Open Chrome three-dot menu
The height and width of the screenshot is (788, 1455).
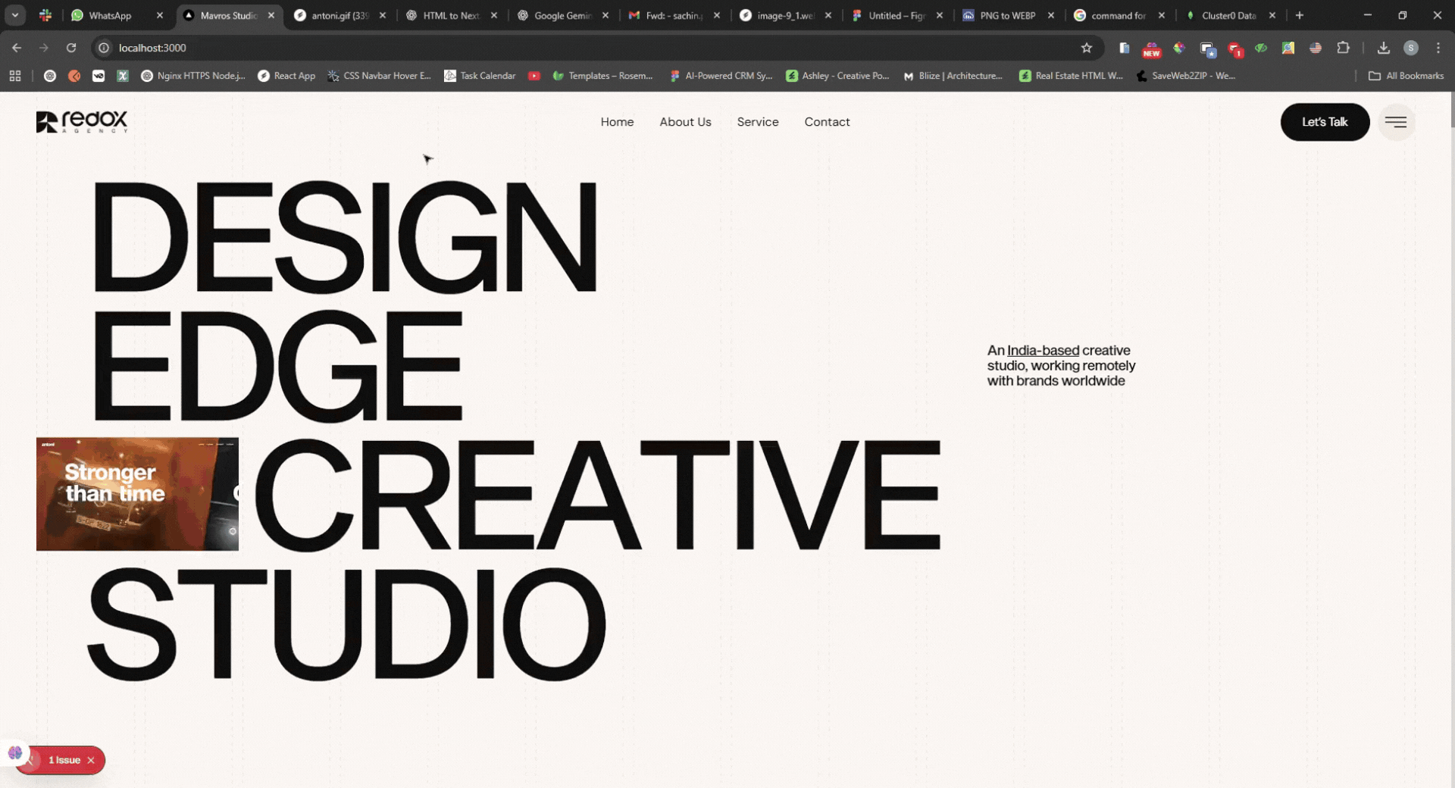(1438, 48)
